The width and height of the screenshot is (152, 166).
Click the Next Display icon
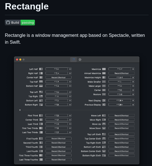point(104,101)
